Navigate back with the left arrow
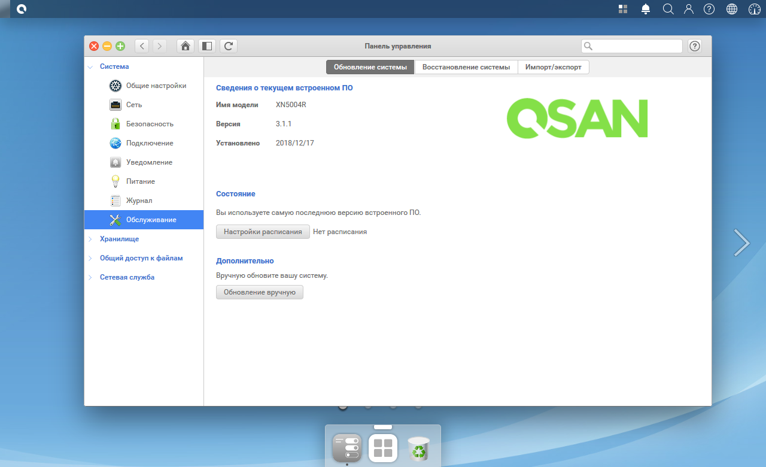Viewport: 766px width, 467px height. coord(142,46)
